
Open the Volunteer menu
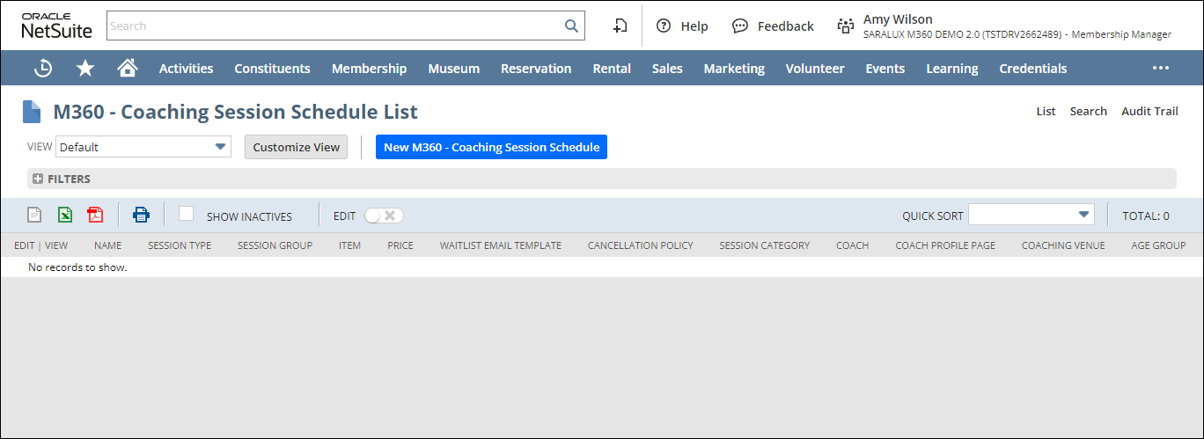814,68
